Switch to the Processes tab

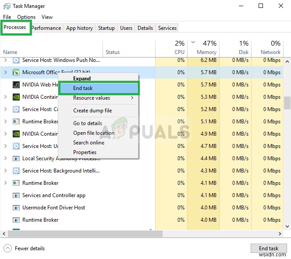[x=15, y=27]
